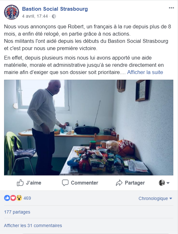
Task: Expand the commenting identity selector arrow
Action: (x=168, y=183)
